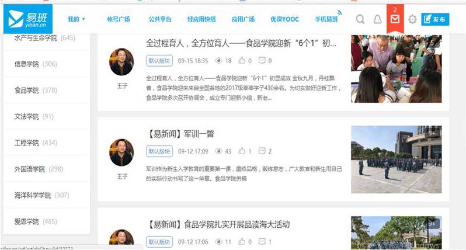Open the red mail inbox icon

point(395,19)
